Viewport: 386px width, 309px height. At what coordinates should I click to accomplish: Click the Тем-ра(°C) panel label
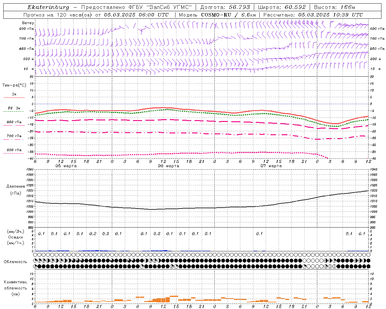point(14,85)
